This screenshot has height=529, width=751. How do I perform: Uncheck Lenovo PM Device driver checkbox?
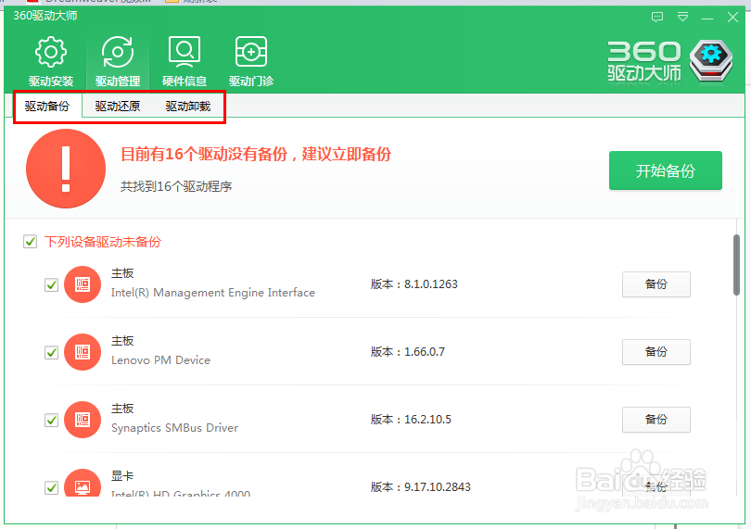coord(51,352)
